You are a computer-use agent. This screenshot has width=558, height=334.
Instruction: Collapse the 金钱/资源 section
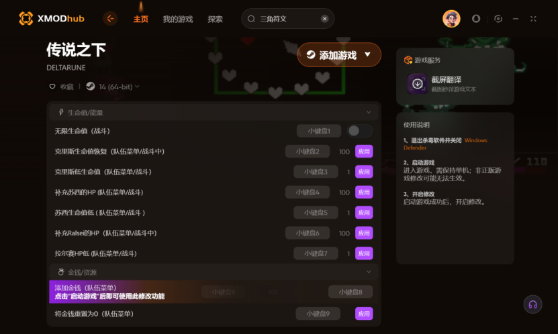pyautogui.click(x=369, y=272)
